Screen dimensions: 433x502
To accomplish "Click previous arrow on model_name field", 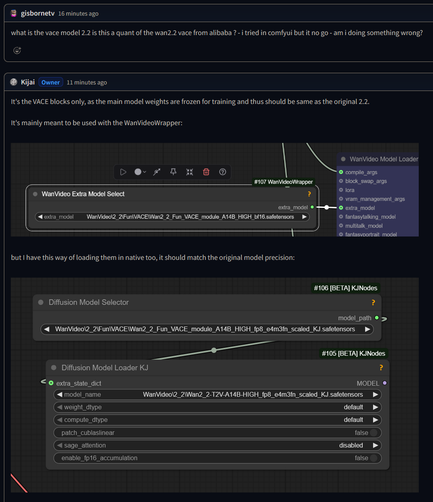I will (x=60, y=395).
